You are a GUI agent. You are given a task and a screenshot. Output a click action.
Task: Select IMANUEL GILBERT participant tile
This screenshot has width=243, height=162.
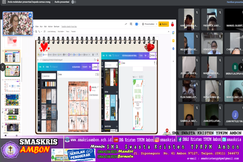point(234,19)
